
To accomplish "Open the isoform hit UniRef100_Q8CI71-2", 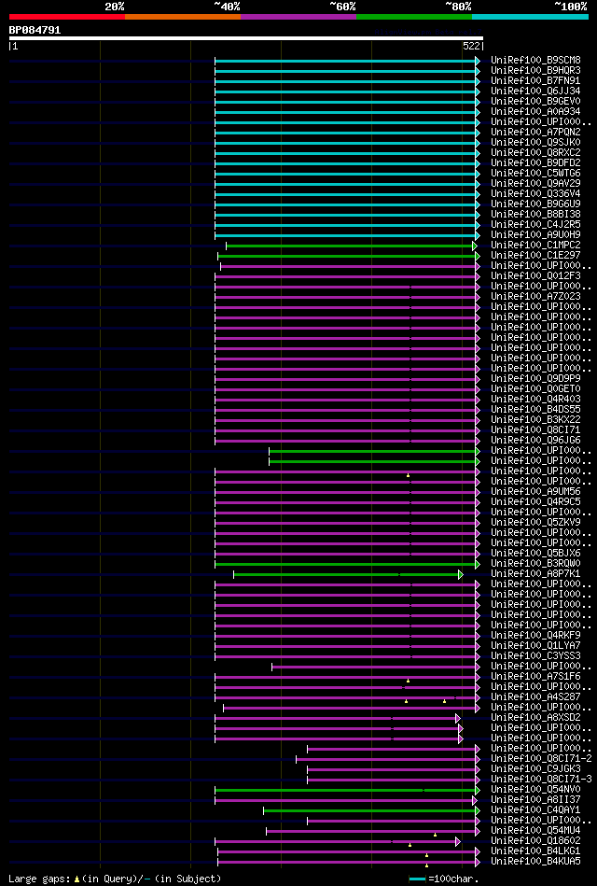I will coord(541,759).
